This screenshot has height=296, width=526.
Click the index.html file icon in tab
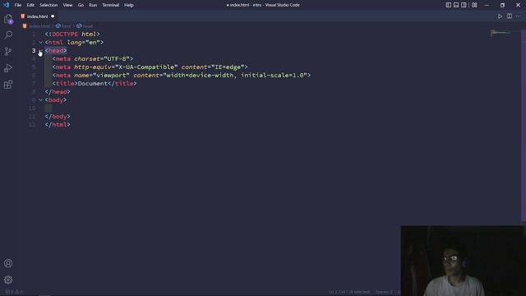pos(23,16)
